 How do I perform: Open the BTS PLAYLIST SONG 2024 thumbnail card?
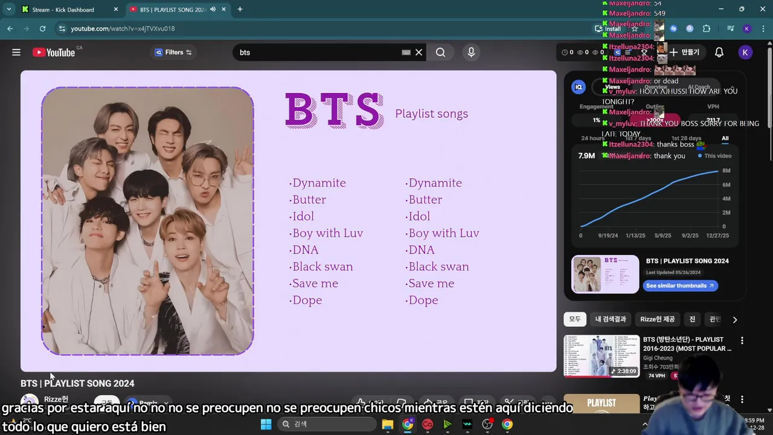point(605,274)
